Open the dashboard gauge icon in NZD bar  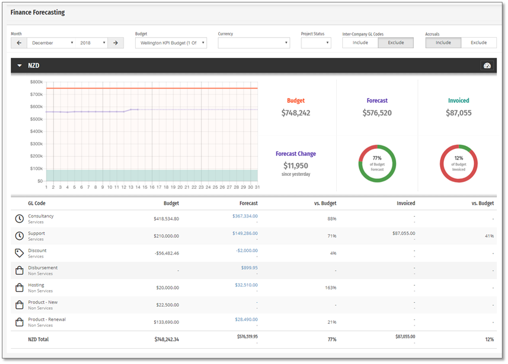pos(487,66)
